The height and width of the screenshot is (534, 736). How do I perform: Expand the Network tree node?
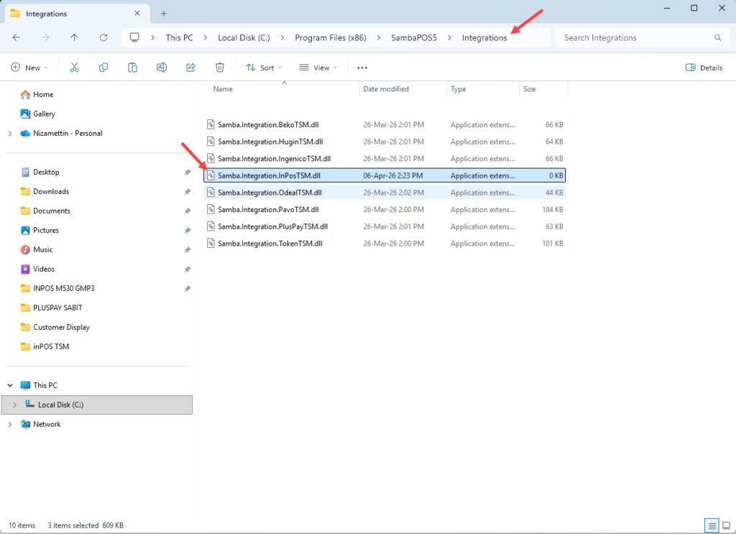click(x=10, y=425)
